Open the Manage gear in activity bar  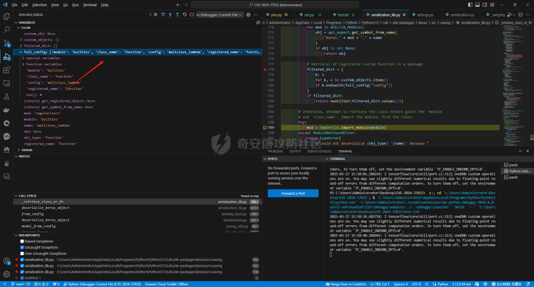6,274
